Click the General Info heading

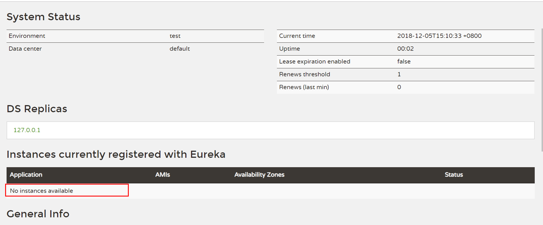38,214
